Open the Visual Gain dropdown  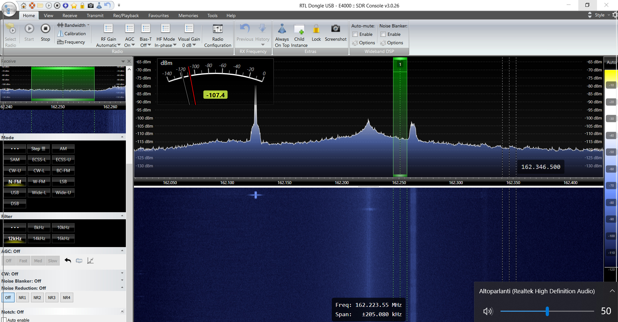coord(189,45)
